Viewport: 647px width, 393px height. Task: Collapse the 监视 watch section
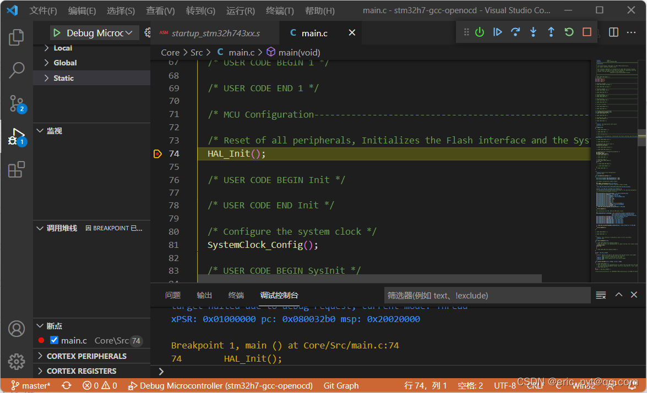tap(91, 131)
